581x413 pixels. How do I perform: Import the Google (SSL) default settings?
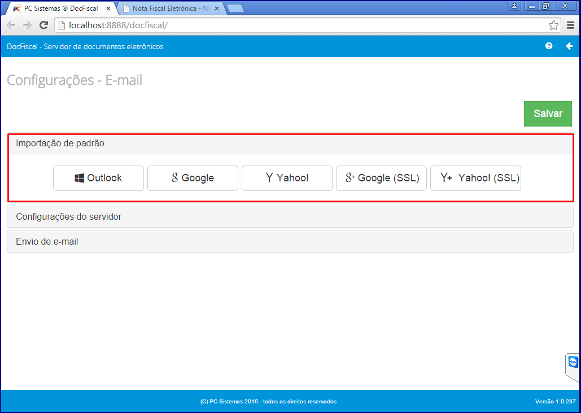click(381, 178)
